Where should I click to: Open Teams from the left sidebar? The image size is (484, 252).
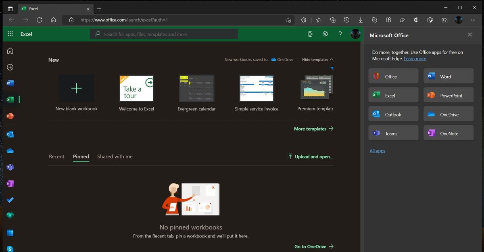pyautogui.click(x=10, y=167)
